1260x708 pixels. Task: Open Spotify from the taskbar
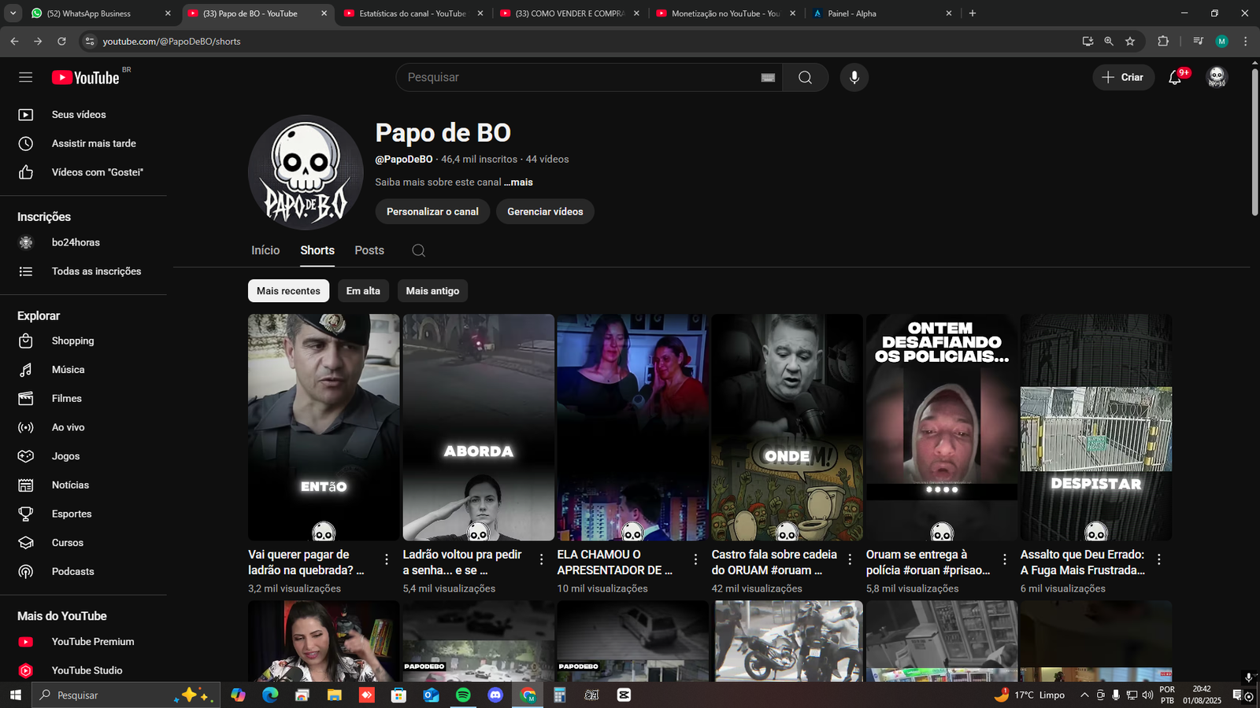(x=463, y=695)
